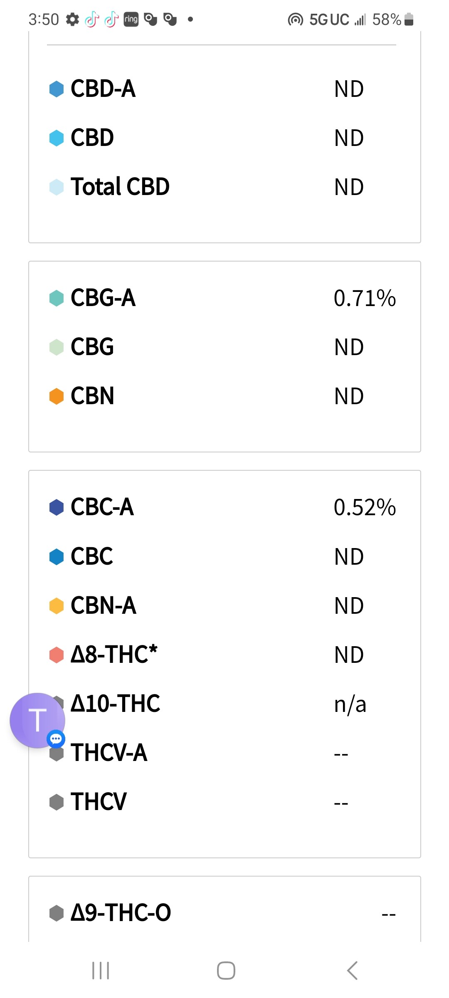The height and width of the screenshot is (998, 449).
Task: Tap the purple T chat head bubble
Action: click(37, 720)
